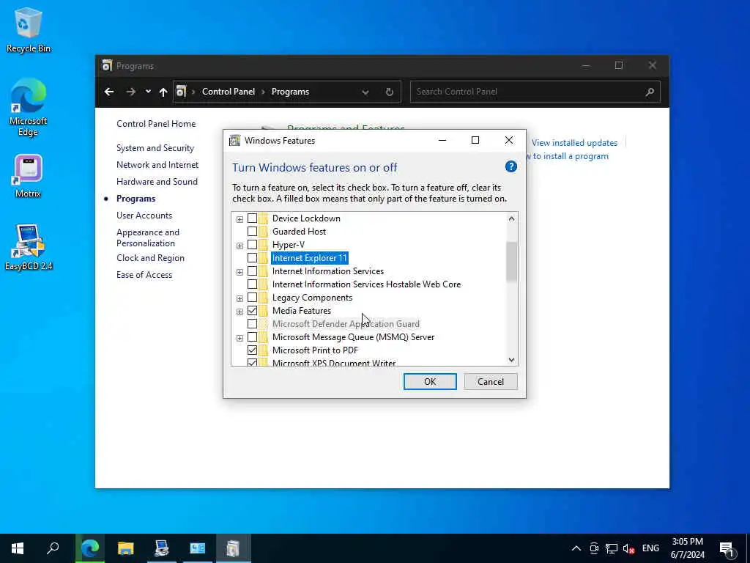Expand the Microsoft Message Queue Server node

240,338
